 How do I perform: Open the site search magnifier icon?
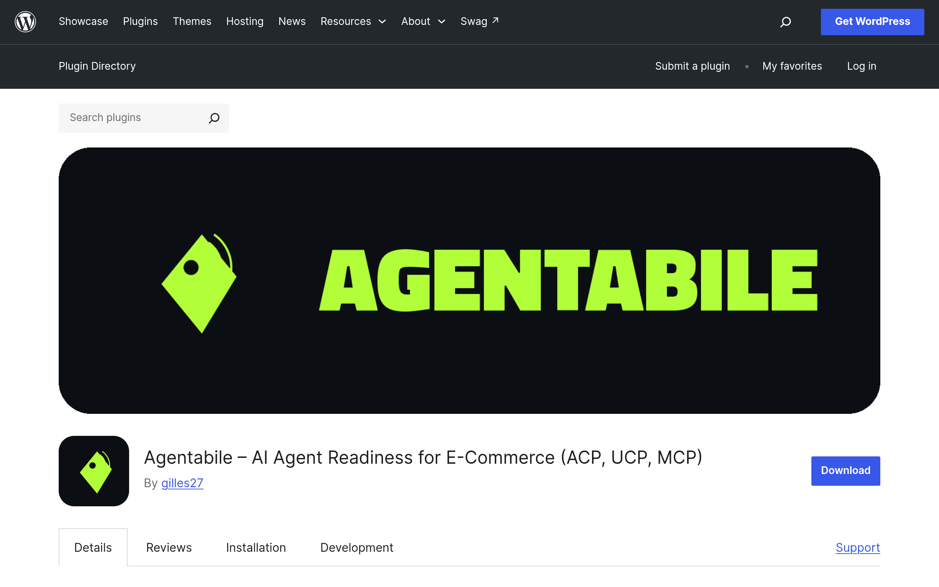pyautogui.click(x=785, y=22)
